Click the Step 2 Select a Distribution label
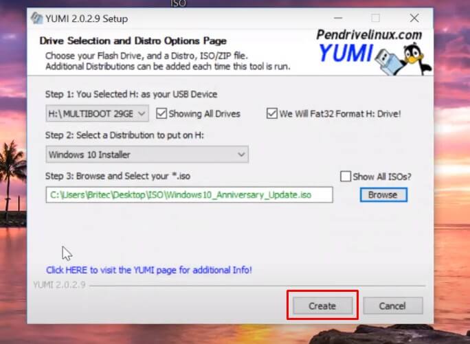The height and width of the screenshot is (344, 470). 124,135
